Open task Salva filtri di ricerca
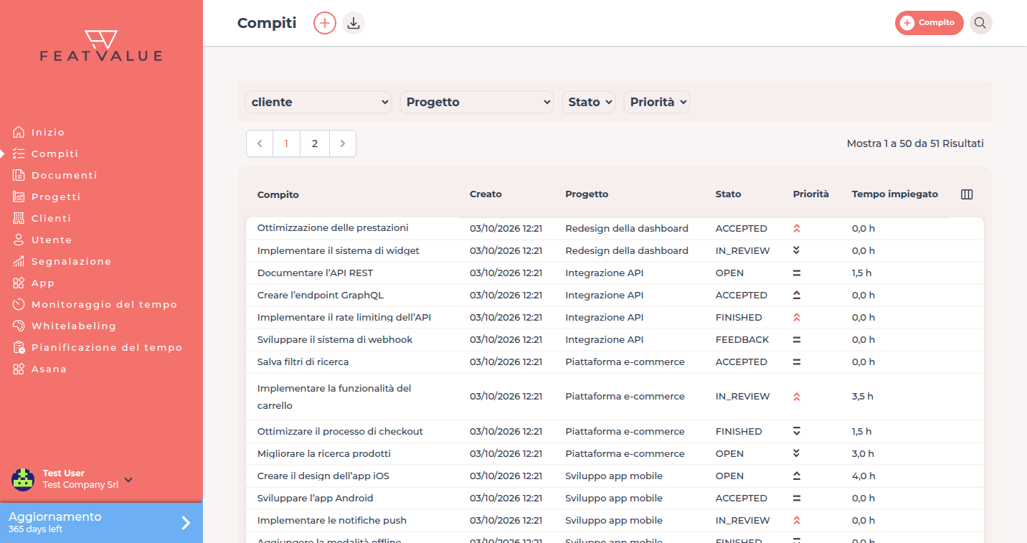1027x543 pixels. tap(303, 362)
